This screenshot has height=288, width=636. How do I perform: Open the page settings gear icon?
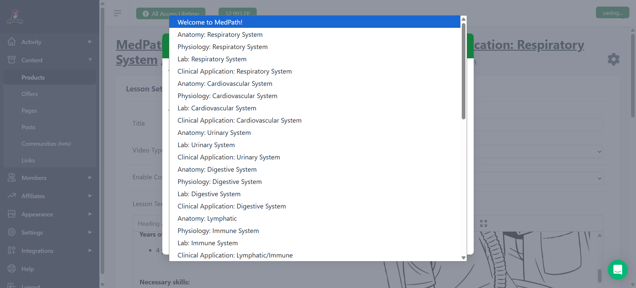tap(613, 59)
